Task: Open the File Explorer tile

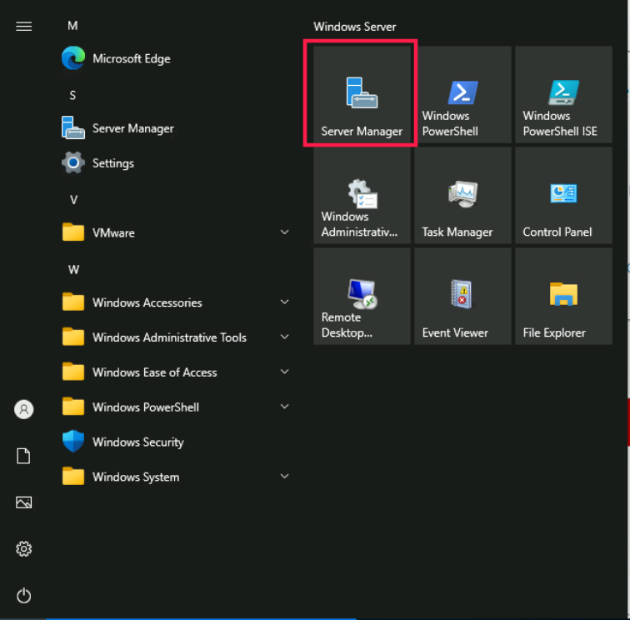Action: [563, 296]
